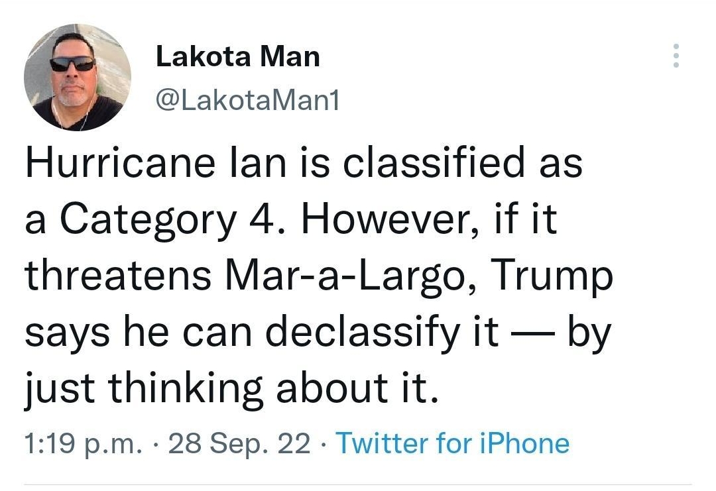Select the Lakota Man display name

click(238, 56)
